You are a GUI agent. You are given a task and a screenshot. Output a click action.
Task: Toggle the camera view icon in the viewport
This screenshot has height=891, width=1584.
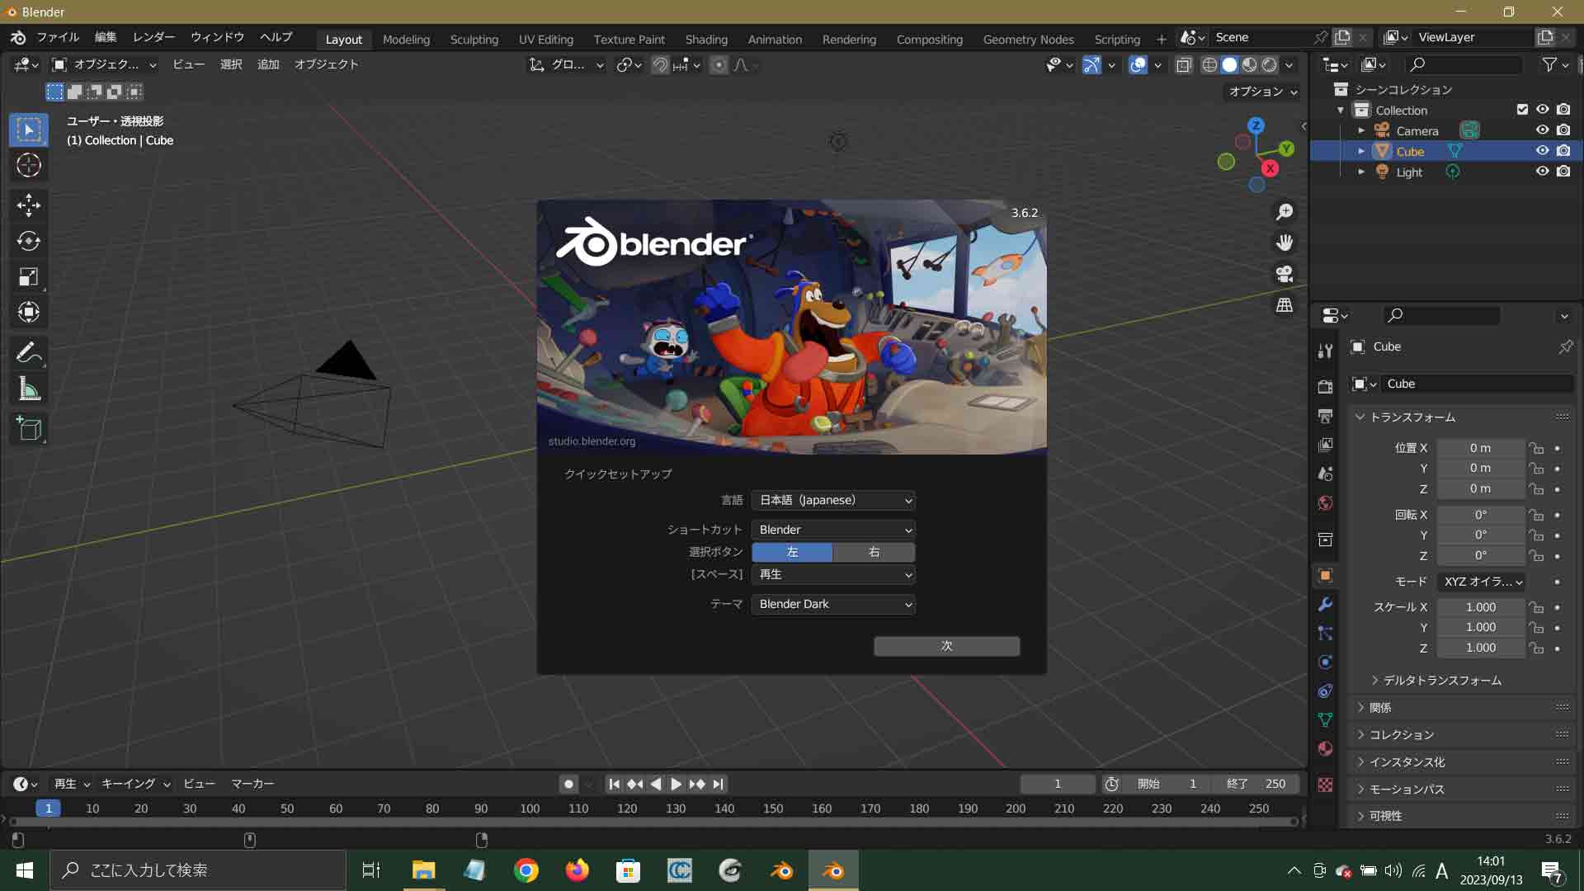tap(1284, 273)
